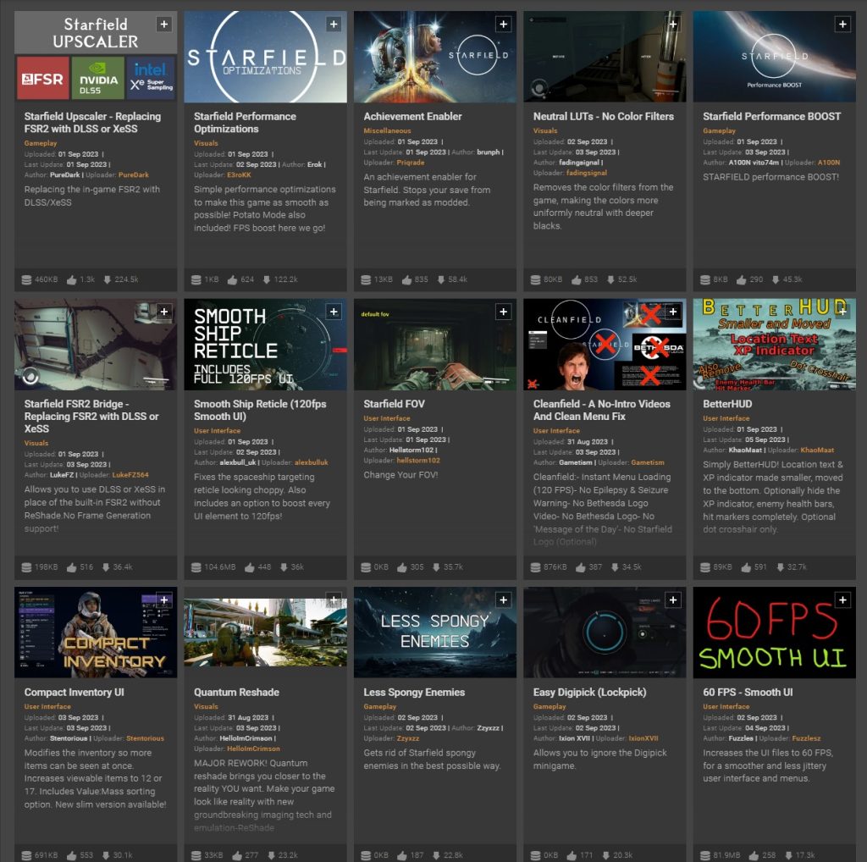The height and width of the screenshot is (862, 867).
Task: Click thumbs-up icon on Achievement Enabler card
Action: [407, 279]
